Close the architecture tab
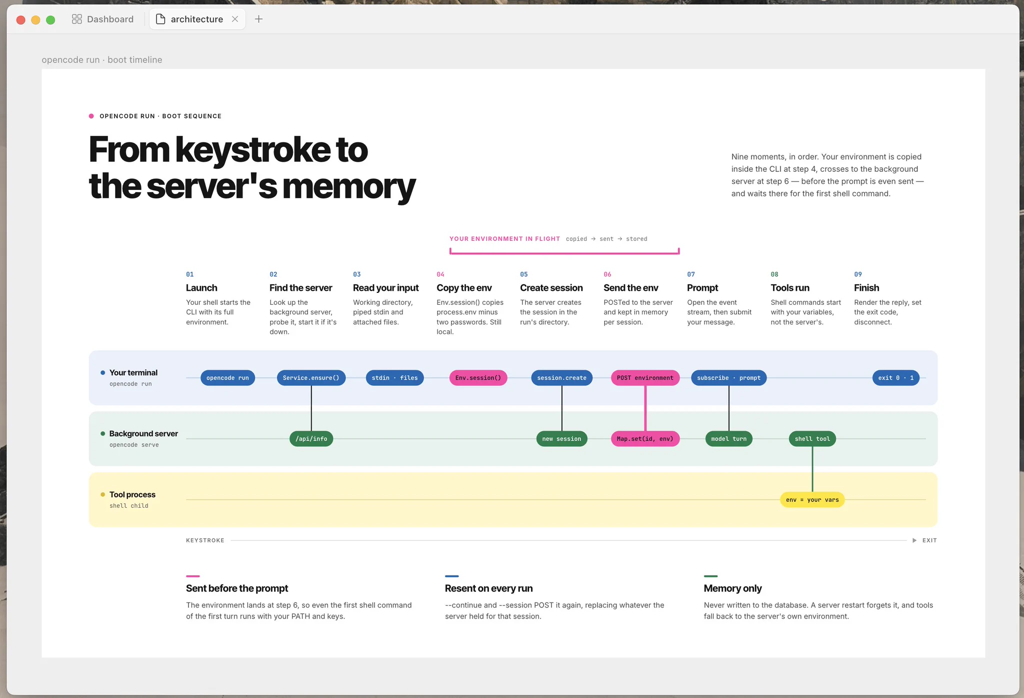Viewport: 1024px width, 698px height. 235,19
